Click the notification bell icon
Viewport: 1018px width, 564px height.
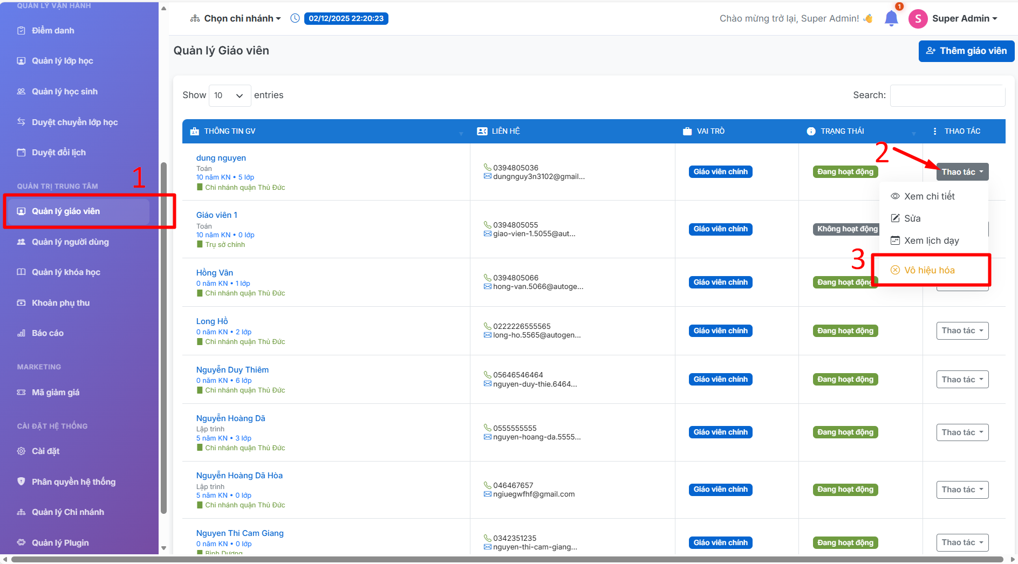pos(891,19)
